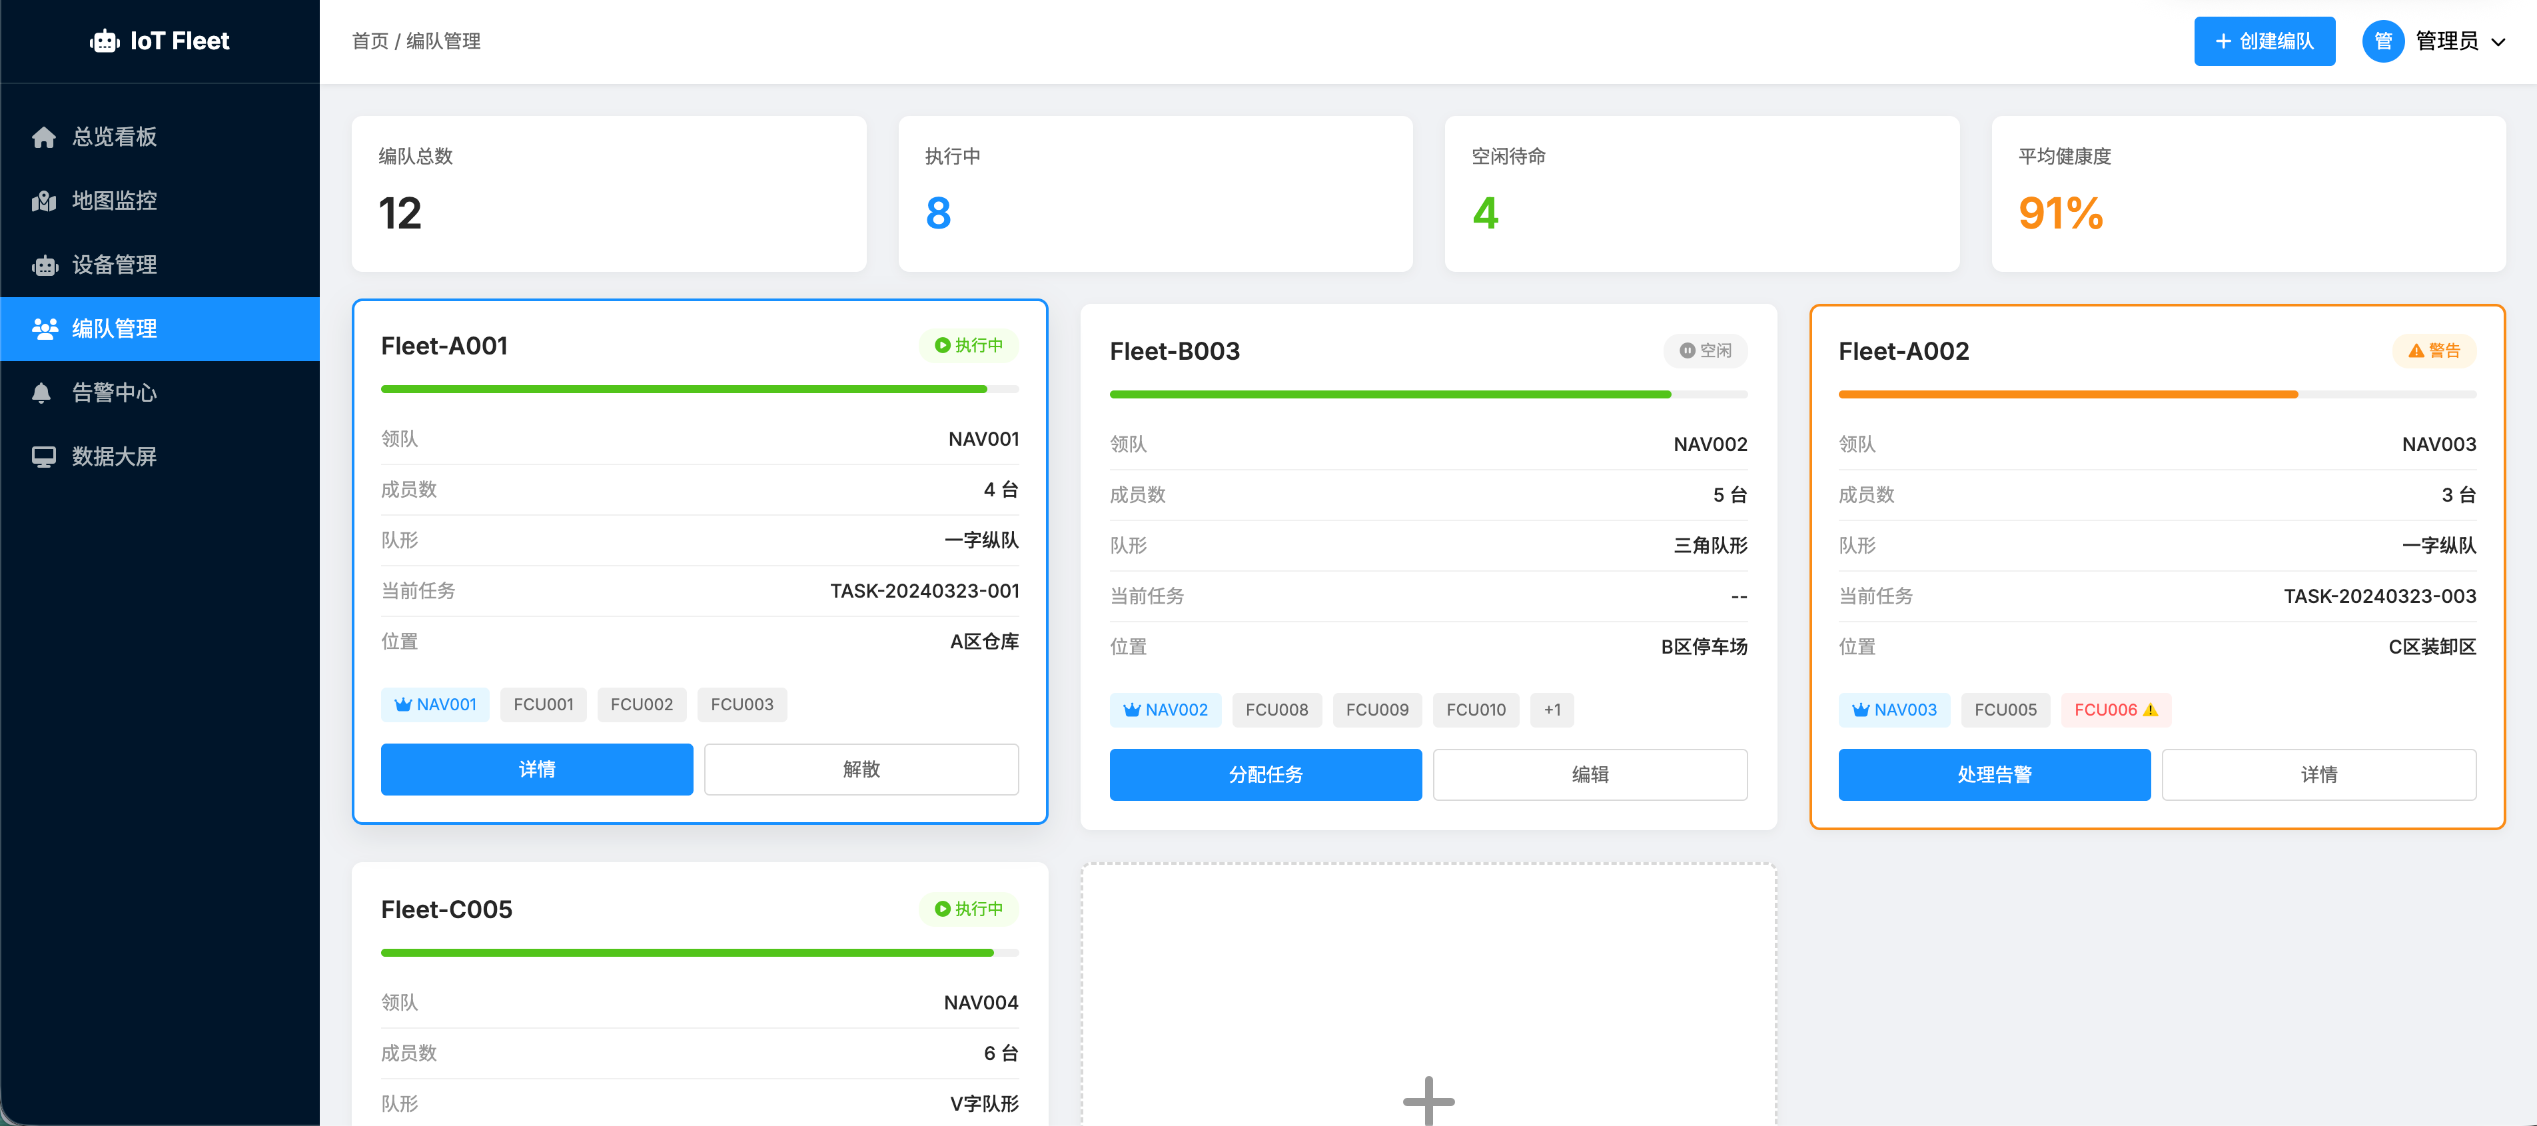The height and width of the screenshot is (1126, 2537).
Task: Open 详情 for Fleet-A001
Action: coord(537,770)
